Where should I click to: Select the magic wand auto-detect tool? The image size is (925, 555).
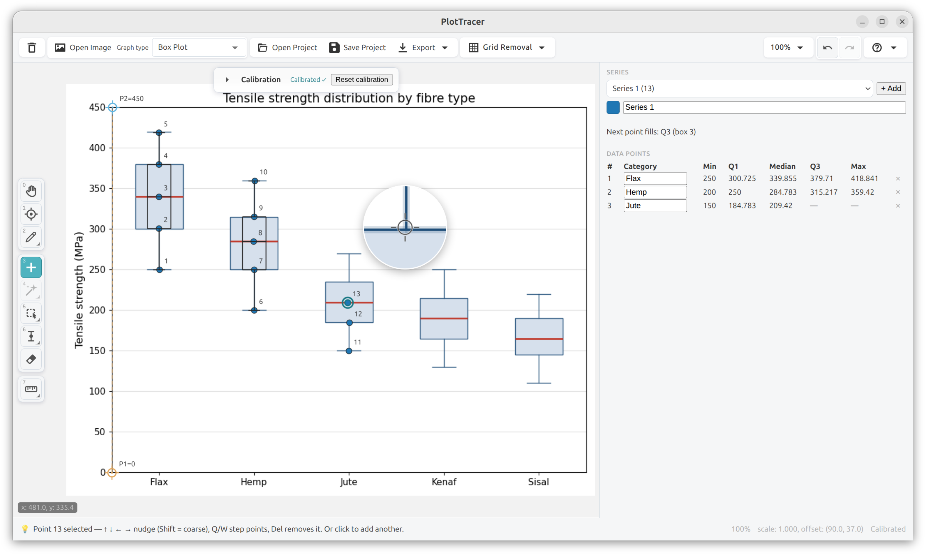(x=31, y=290)
